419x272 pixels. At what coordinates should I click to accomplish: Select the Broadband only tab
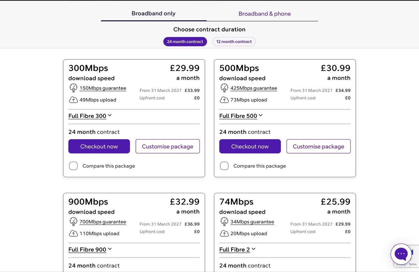pos(153,14)
